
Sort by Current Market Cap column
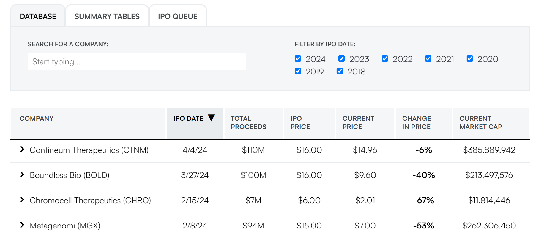coord(491,123)
